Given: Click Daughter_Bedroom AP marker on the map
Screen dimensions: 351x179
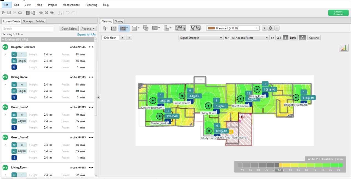Looking at the screenshot, I should tap(296, 98).
